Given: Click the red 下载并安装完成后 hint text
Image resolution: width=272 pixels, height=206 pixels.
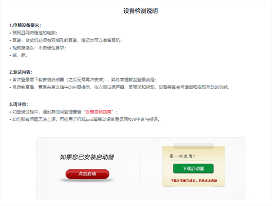Looking at the screenshot, I should pyautogui.click(x=194, y=181).
